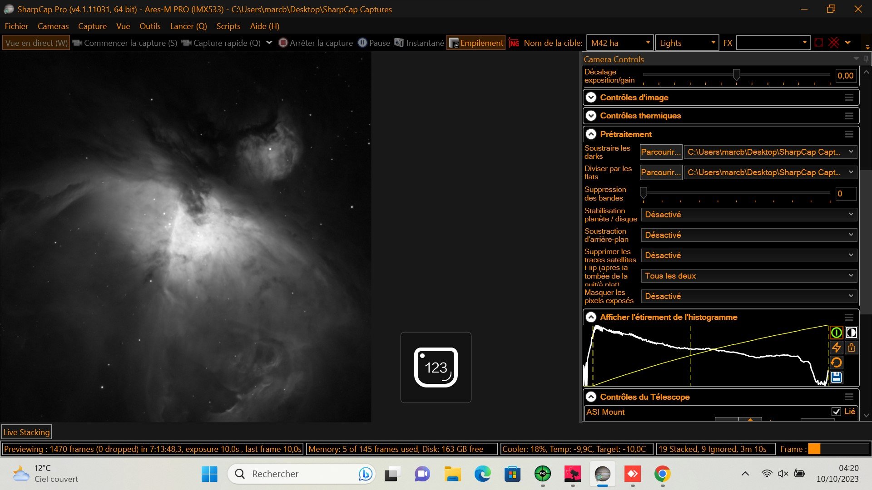The width and height of the screenshot is (872, 490).
Task: Open Contrôles du Télescope section grip menu
Action: click(849, 397)
